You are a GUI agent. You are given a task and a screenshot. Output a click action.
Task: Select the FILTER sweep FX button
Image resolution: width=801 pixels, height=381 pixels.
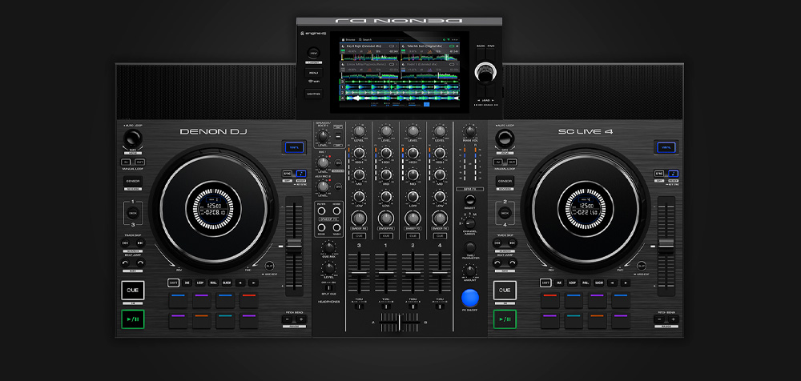[x=322, y=211]
